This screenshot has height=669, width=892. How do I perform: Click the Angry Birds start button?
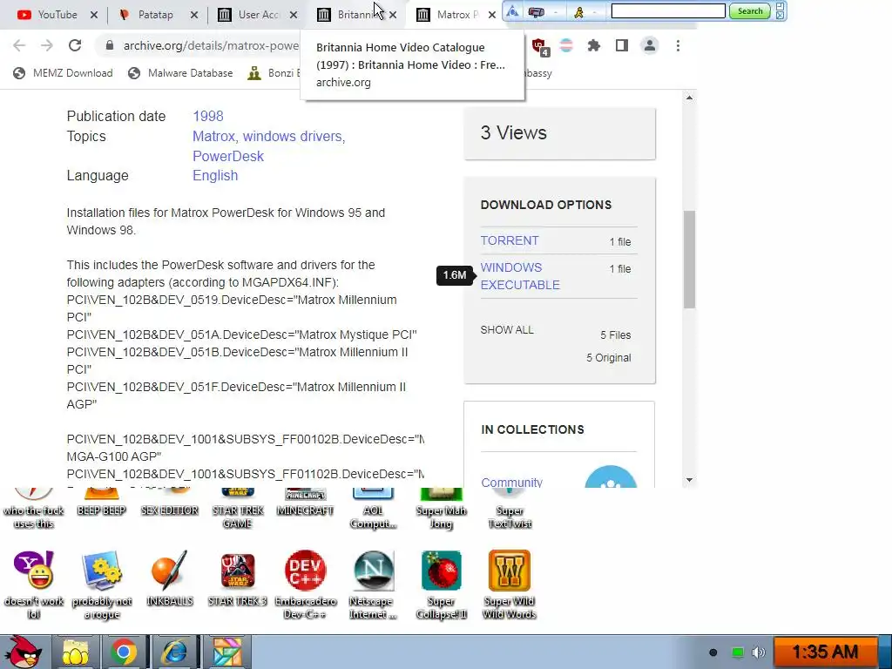click(x=22, y=652)
